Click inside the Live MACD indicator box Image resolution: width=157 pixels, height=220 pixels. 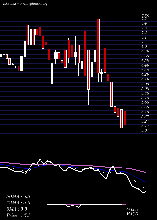86,204
